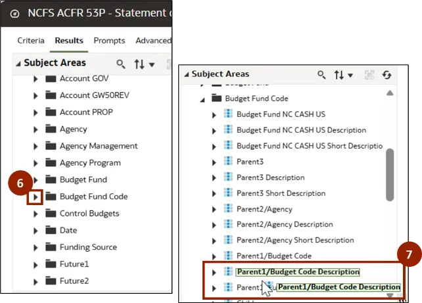
Task: Expand the Control Budgets folder
Action: tap(35, 214)
